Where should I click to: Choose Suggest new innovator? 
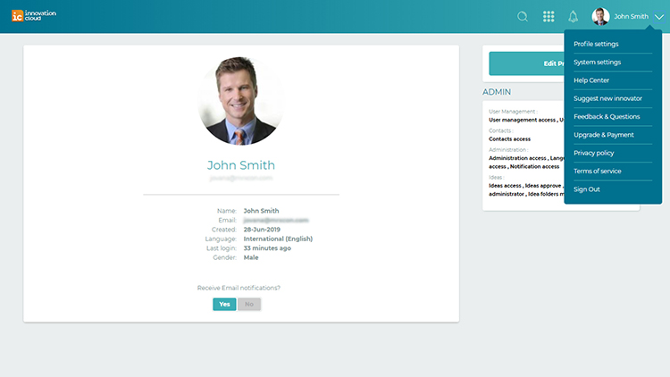(x=607, y=98)
